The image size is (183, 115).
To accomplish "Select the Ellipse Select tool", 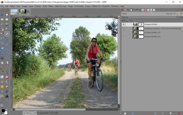I will tap(7, 20).
